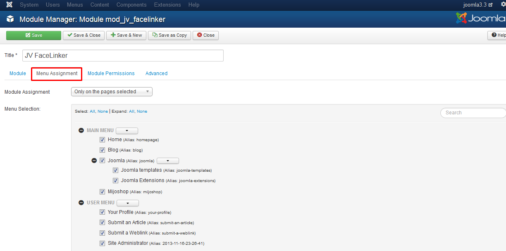Switch to the Menu Assignment tab
The width and height of the screenshot is (506, 251).
coord(57,73)
